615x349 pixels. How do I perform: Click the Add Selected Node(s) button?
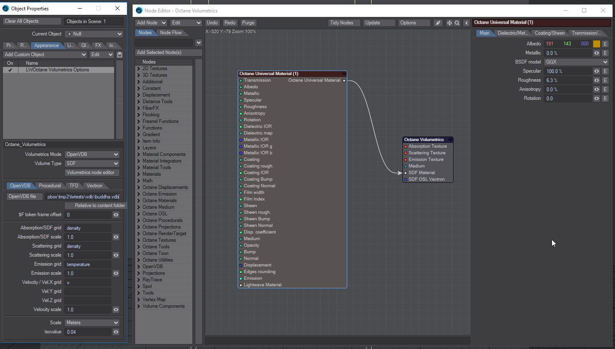click(x=168, y=52)
